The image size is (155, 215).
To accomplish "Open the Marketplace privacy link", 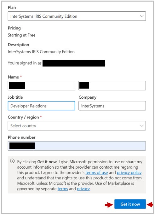I will 83,189.
